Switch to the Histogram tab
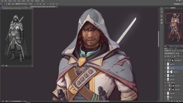Image resolution: width=183 pixels, height=103 pixels. [167, 8]
